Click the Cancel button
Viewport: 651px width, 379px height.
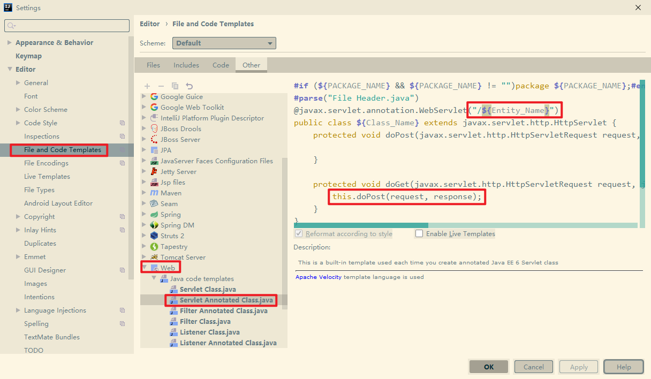pos(534,367)
